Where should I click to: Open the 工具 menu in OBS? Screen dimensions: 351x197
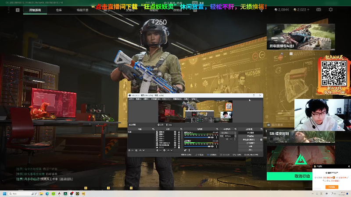click(x=186, y=99)
